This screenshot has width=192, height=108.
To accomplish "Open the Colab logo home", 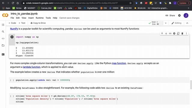I will pos(5,15).
